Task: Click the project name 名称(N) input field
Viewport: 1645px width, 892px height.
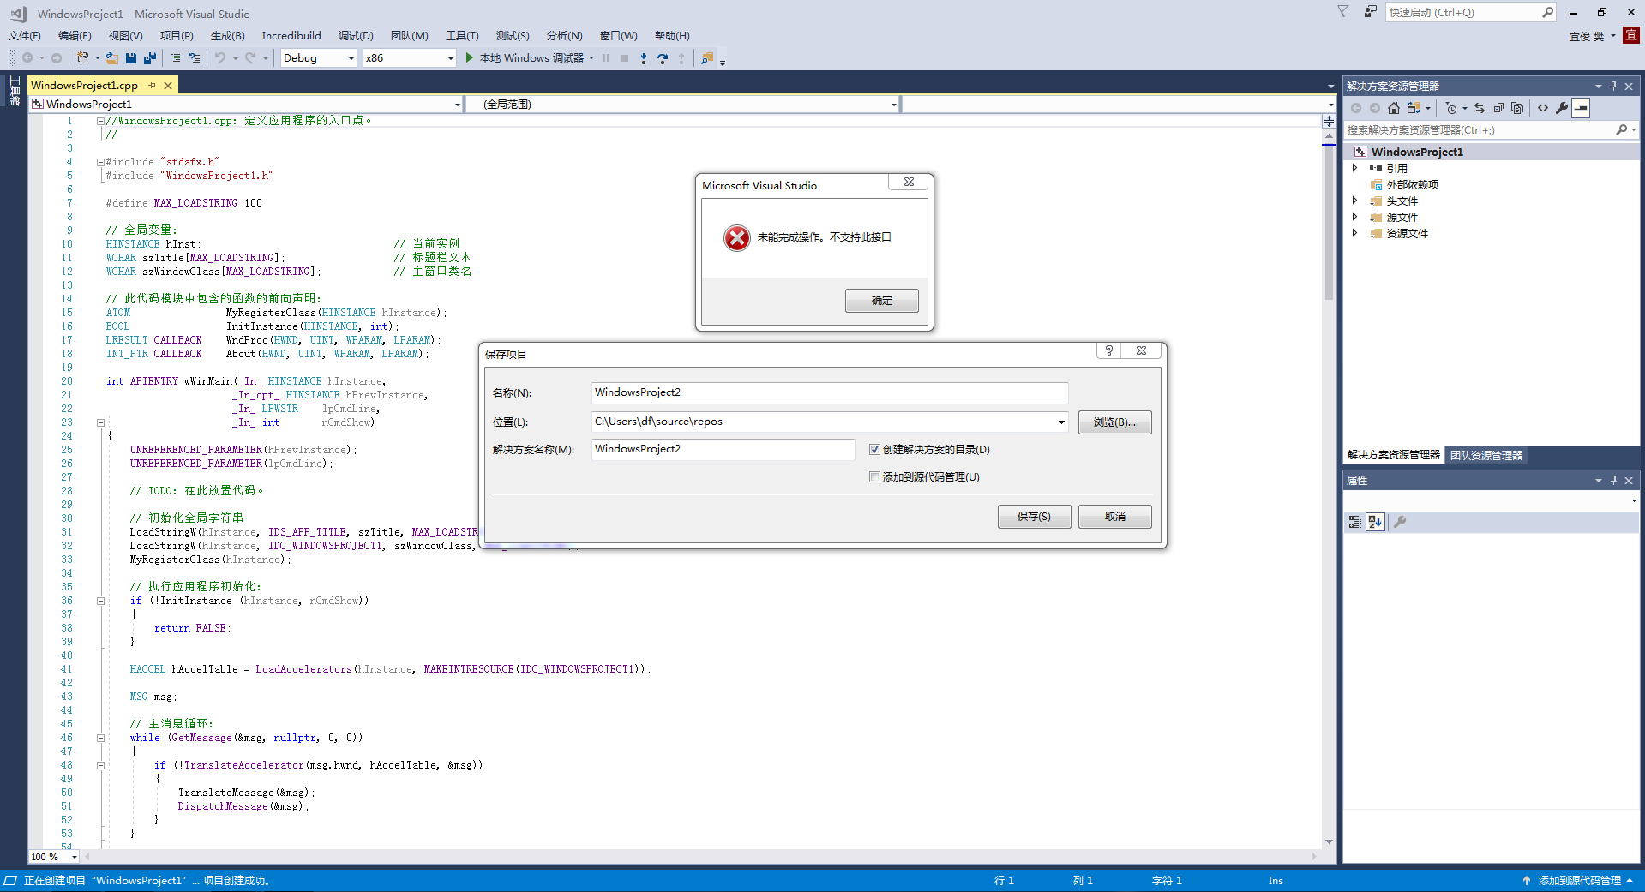Action: [x=830, y=392]
